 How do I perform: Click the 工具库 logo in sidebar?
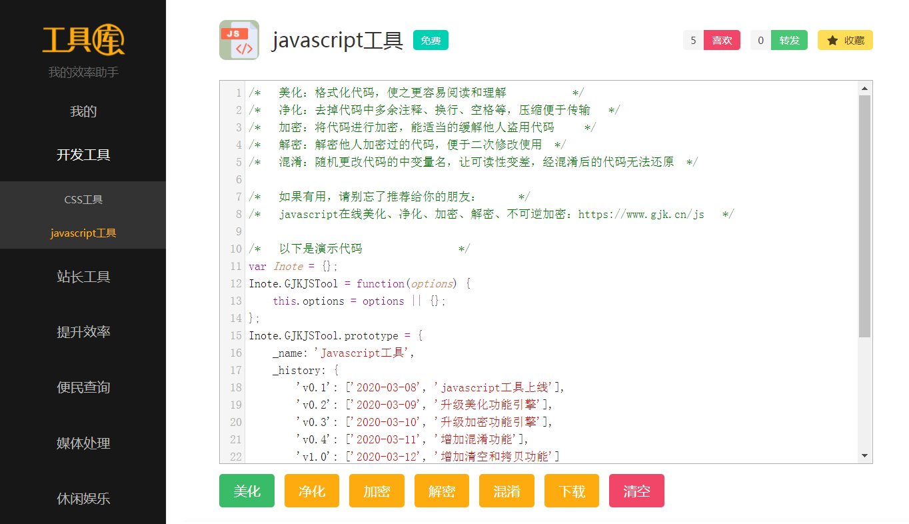coord(83,40)
